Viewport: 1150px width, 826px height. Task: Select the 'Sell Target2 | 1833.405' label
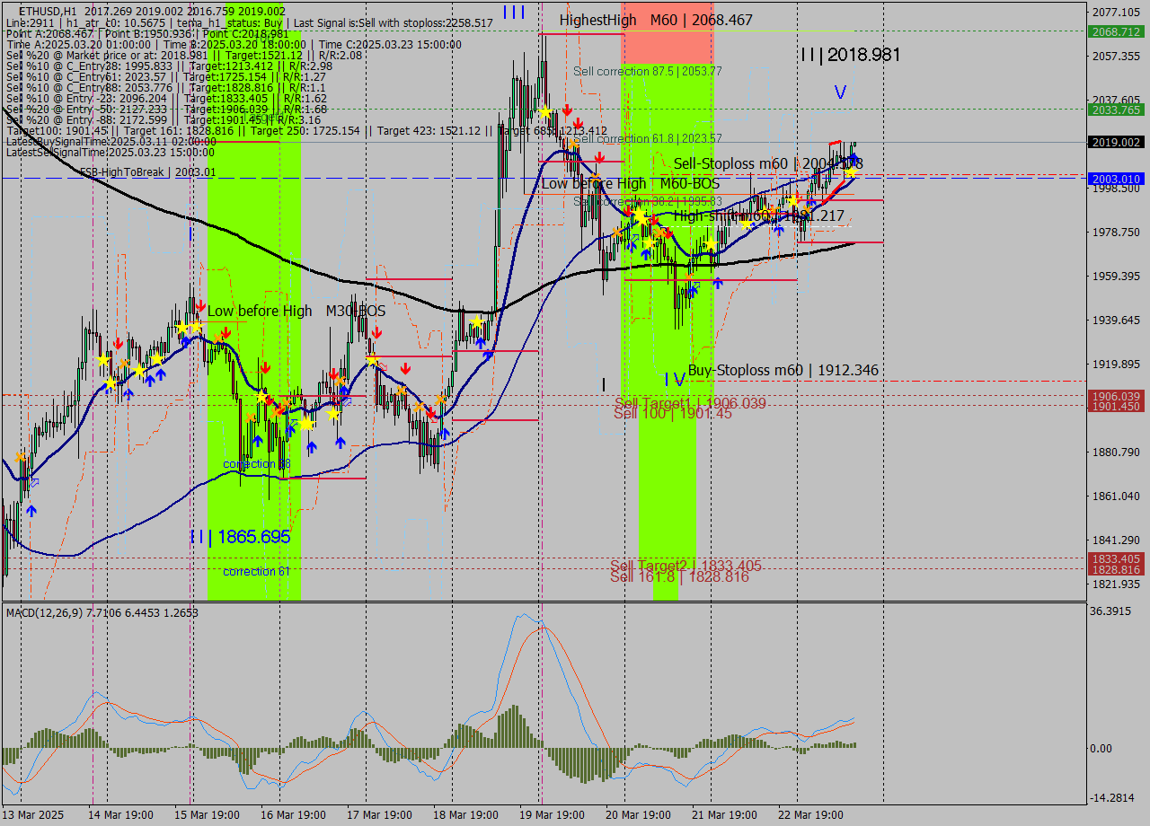[687, 566]
